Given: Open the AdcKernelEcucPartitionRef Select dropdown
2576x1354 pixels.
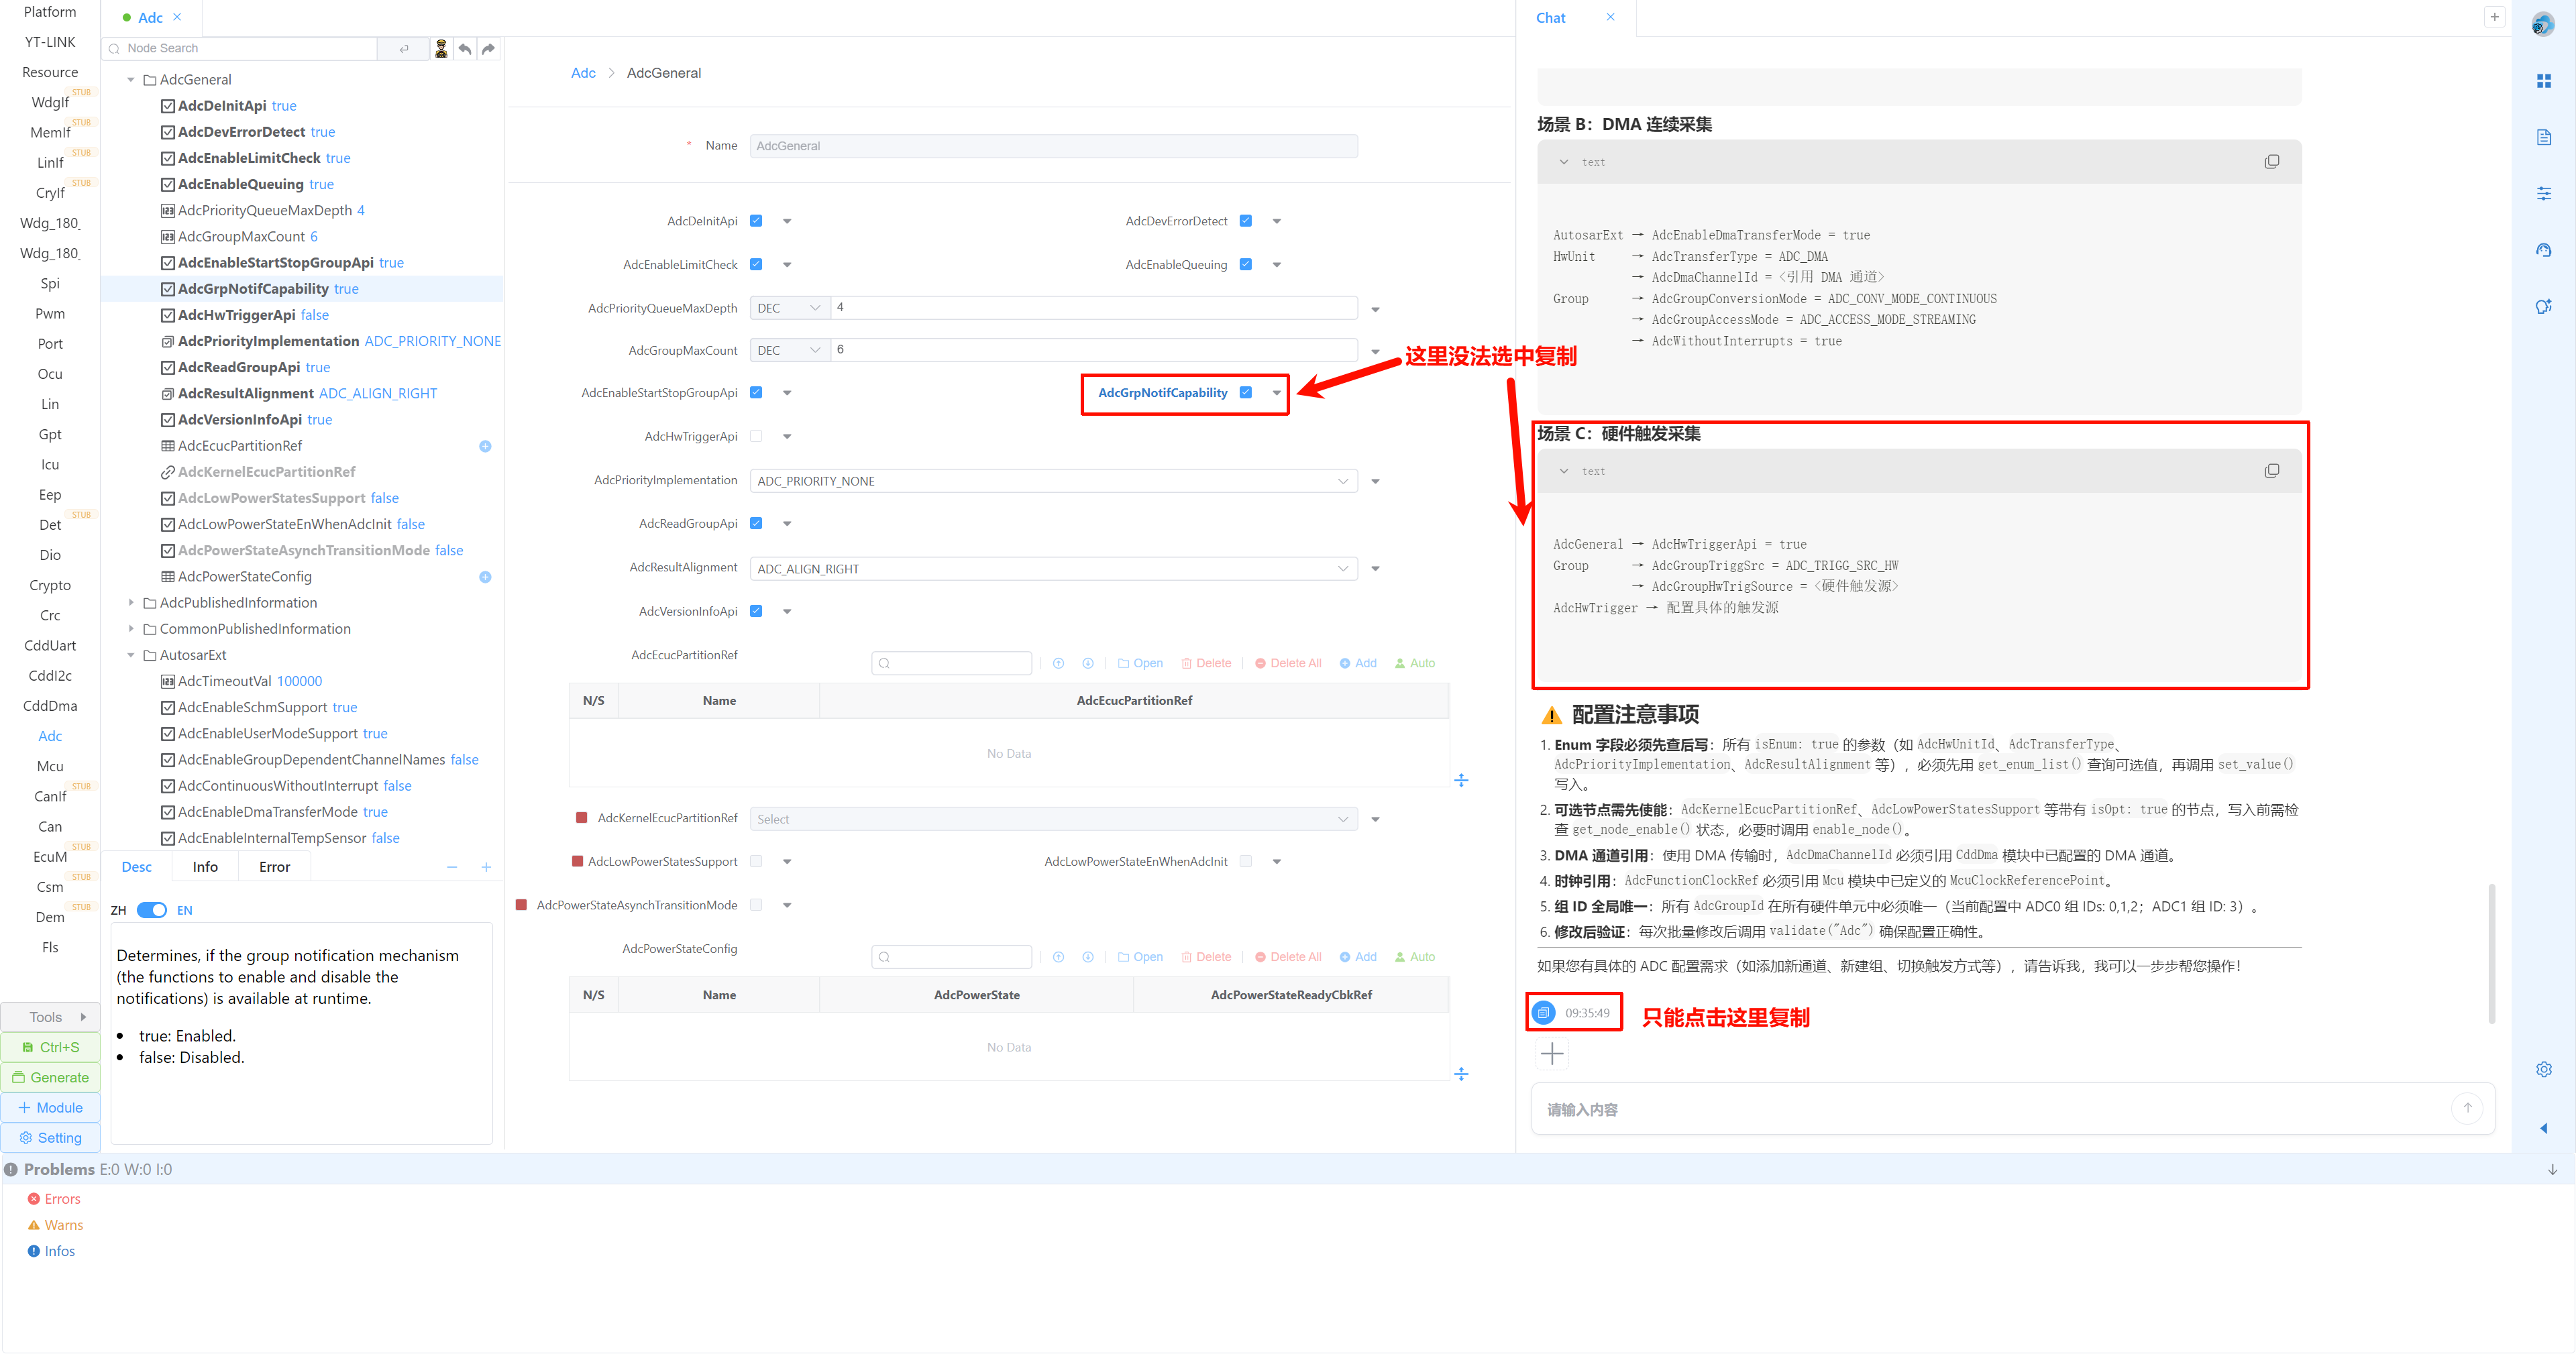Looking at the screenshot, I should pos(1053,819).
